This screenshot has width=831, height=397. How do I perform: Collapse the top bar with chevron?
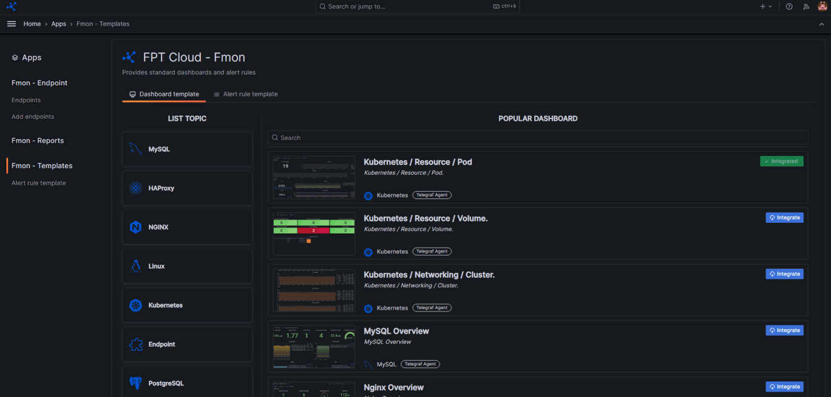pos(822,24)
